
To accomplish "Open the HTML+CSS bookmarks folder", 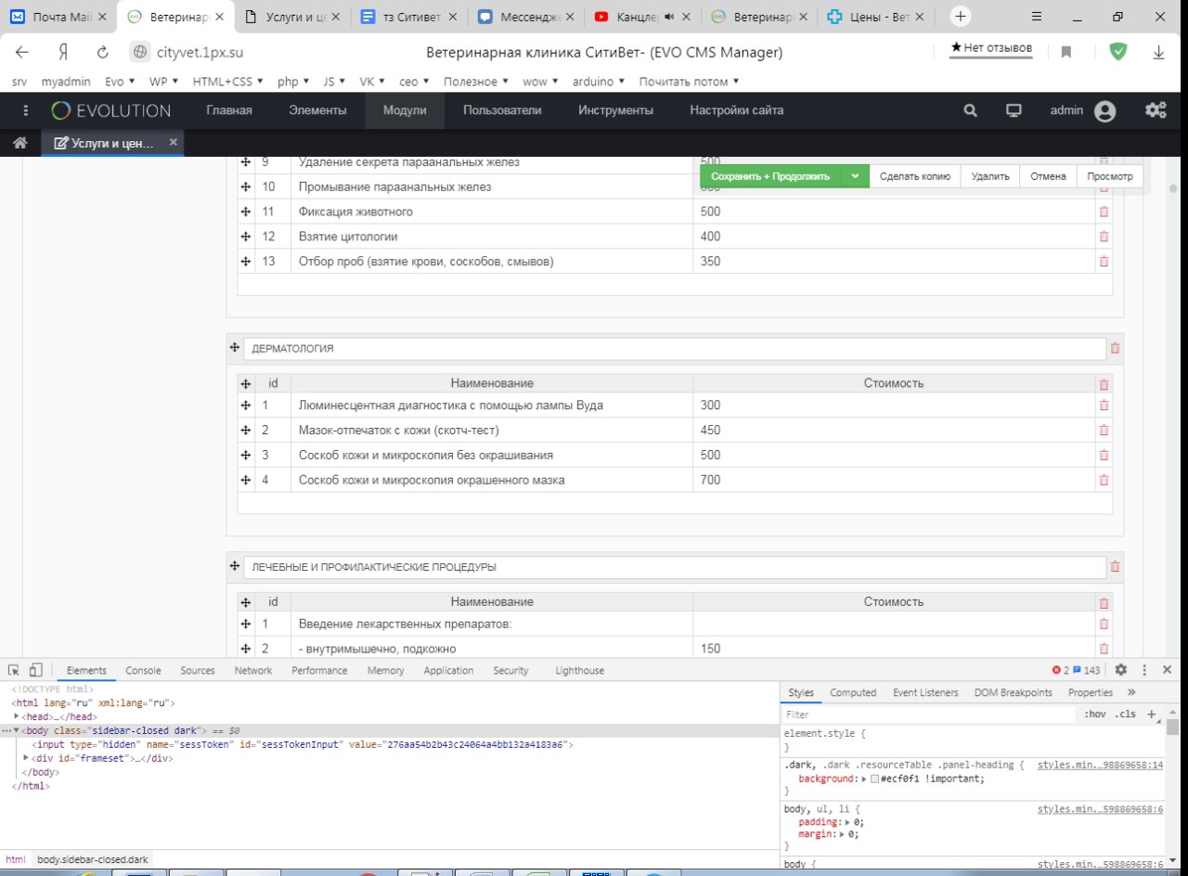I will click(227, 82).
